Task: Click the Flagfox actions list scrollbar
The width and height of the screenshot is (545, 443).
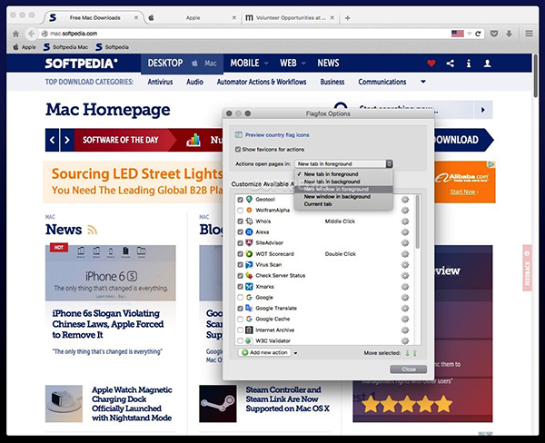Action: [417, 222]
